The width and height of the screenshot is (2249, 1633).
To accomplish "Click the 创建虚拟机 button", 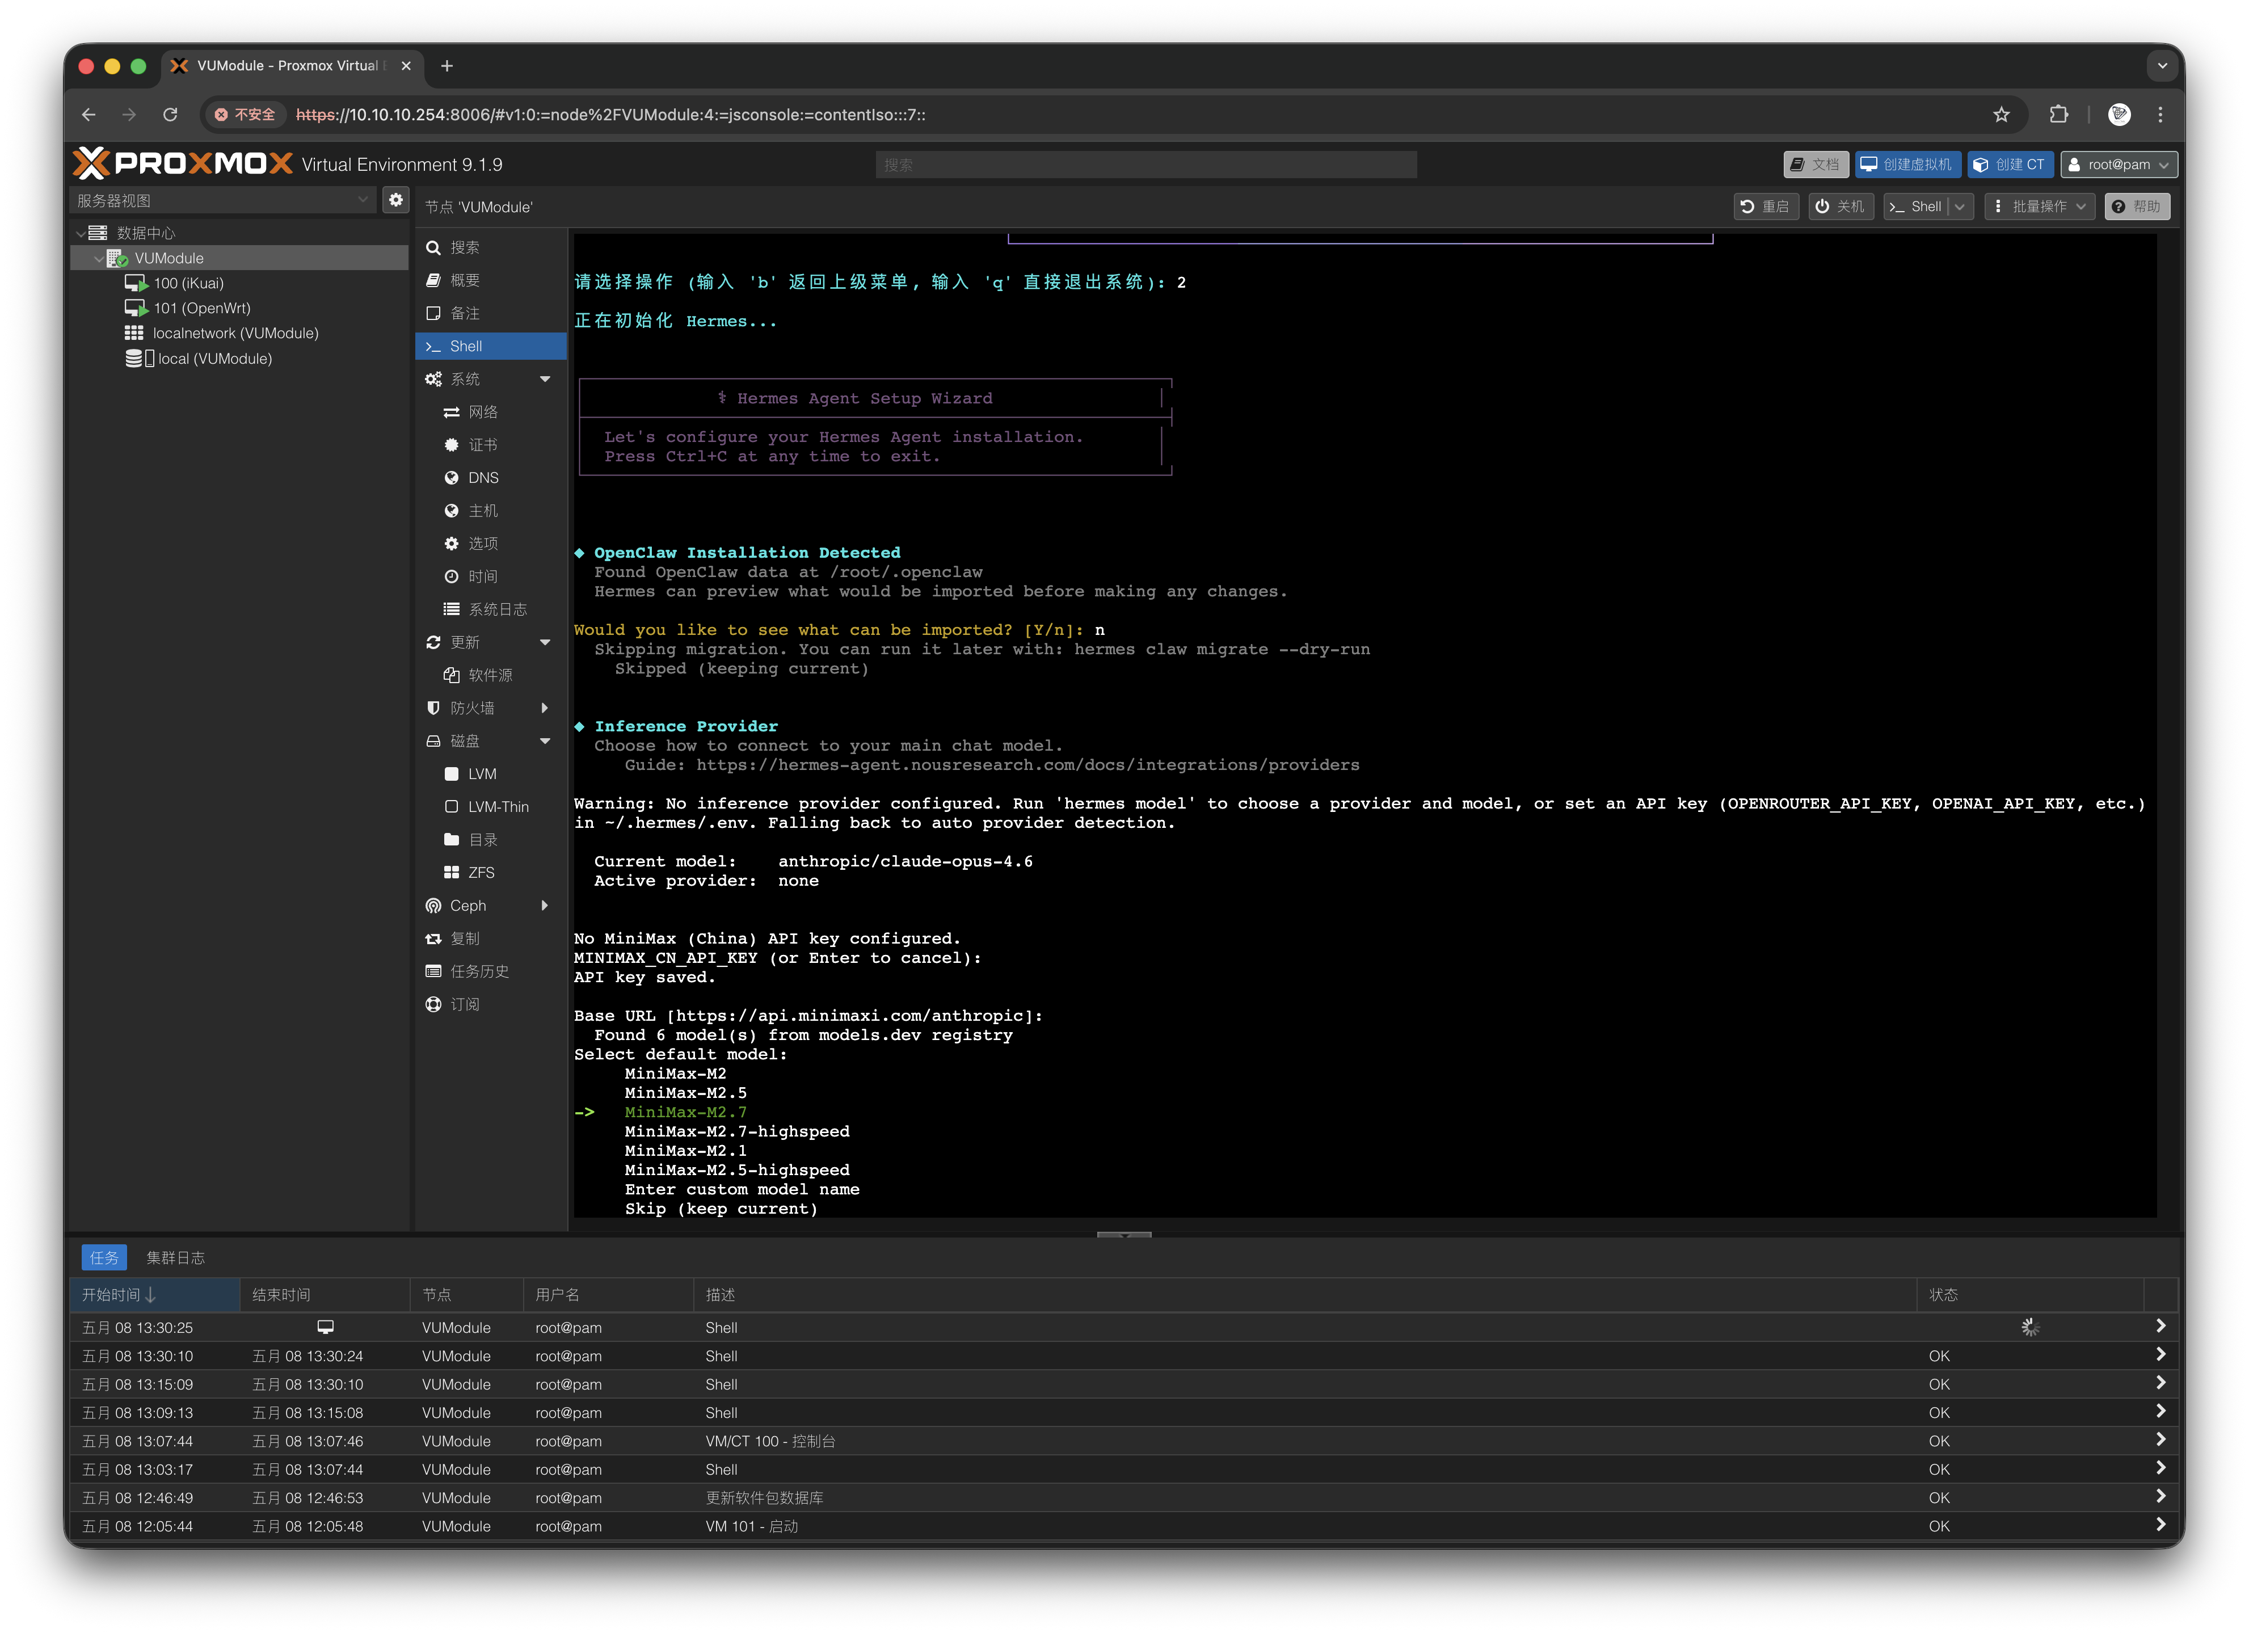I will coord(1908,165).
